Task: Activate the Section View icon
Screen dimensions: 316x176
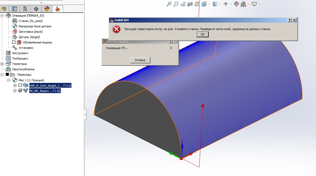Action: tap(190, 4)
